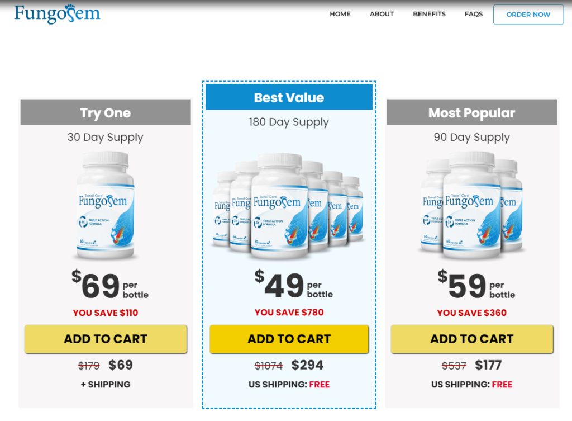Click the six bottles product image
Screen dimensions: 572x421
click(289, 207)
